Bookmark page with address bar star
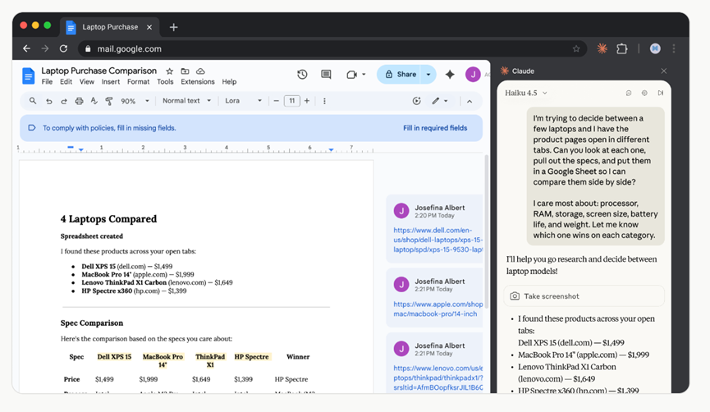The height and width of the screenshot is (412, 710). [576, 48]
